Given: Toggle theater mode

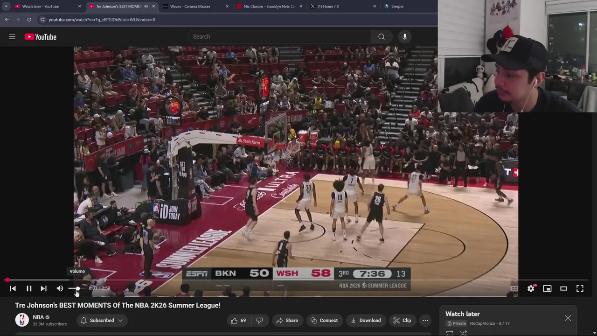Looking at the screenshot, I should (x=563, y=288).
